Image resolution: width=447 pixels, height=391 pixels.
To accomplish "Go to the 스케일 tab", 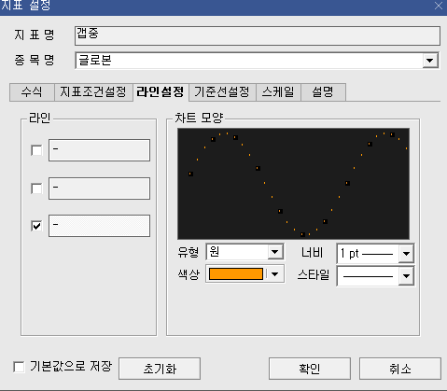I will [x=278, y=92].
